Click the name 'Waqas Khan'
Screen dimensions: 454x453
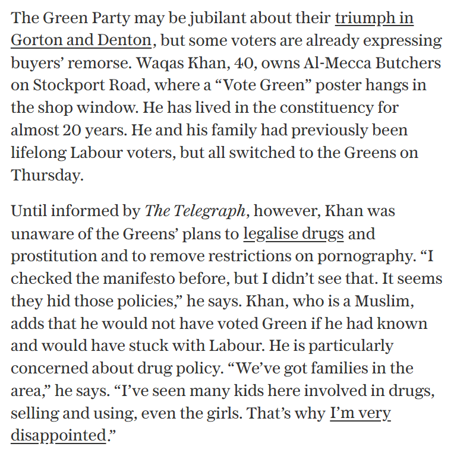point(182,63)
